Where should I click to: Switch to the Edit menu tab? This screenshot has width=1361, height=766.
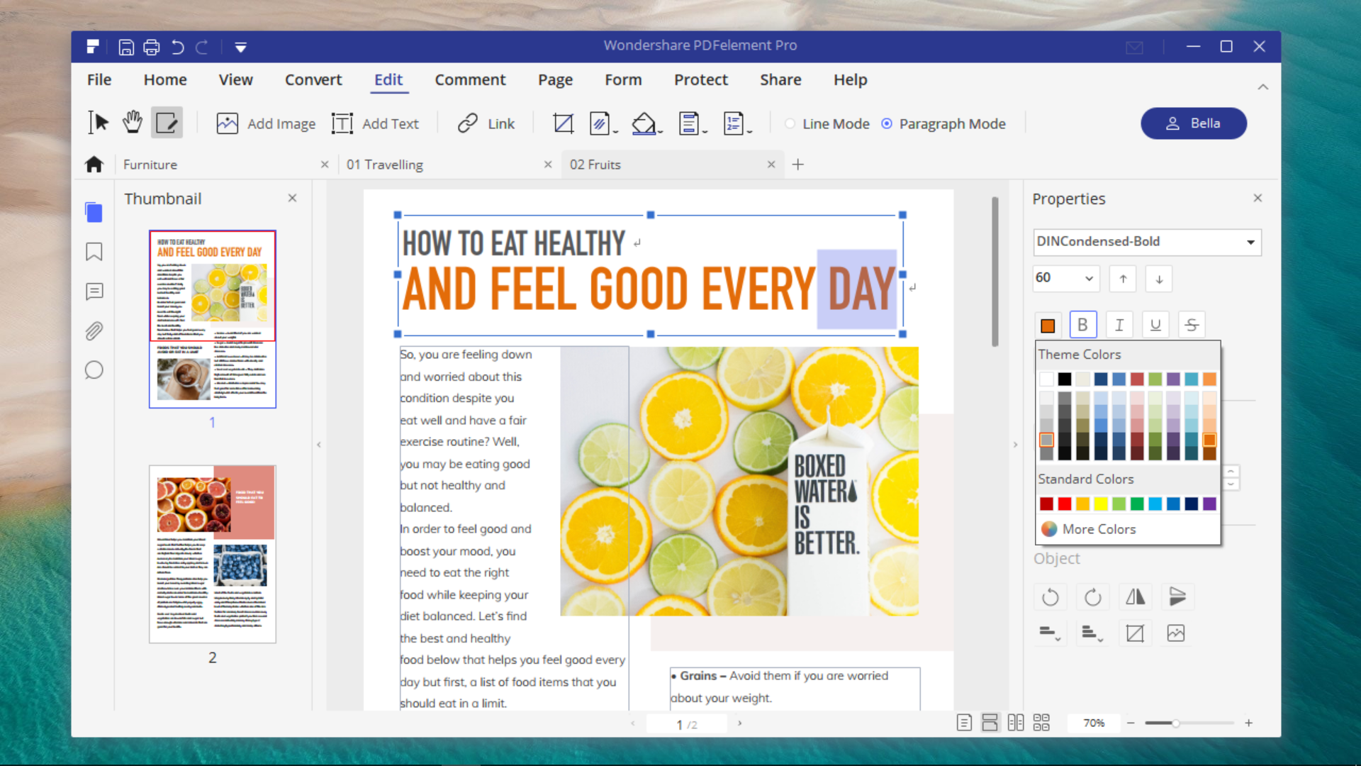coord(388,79)
